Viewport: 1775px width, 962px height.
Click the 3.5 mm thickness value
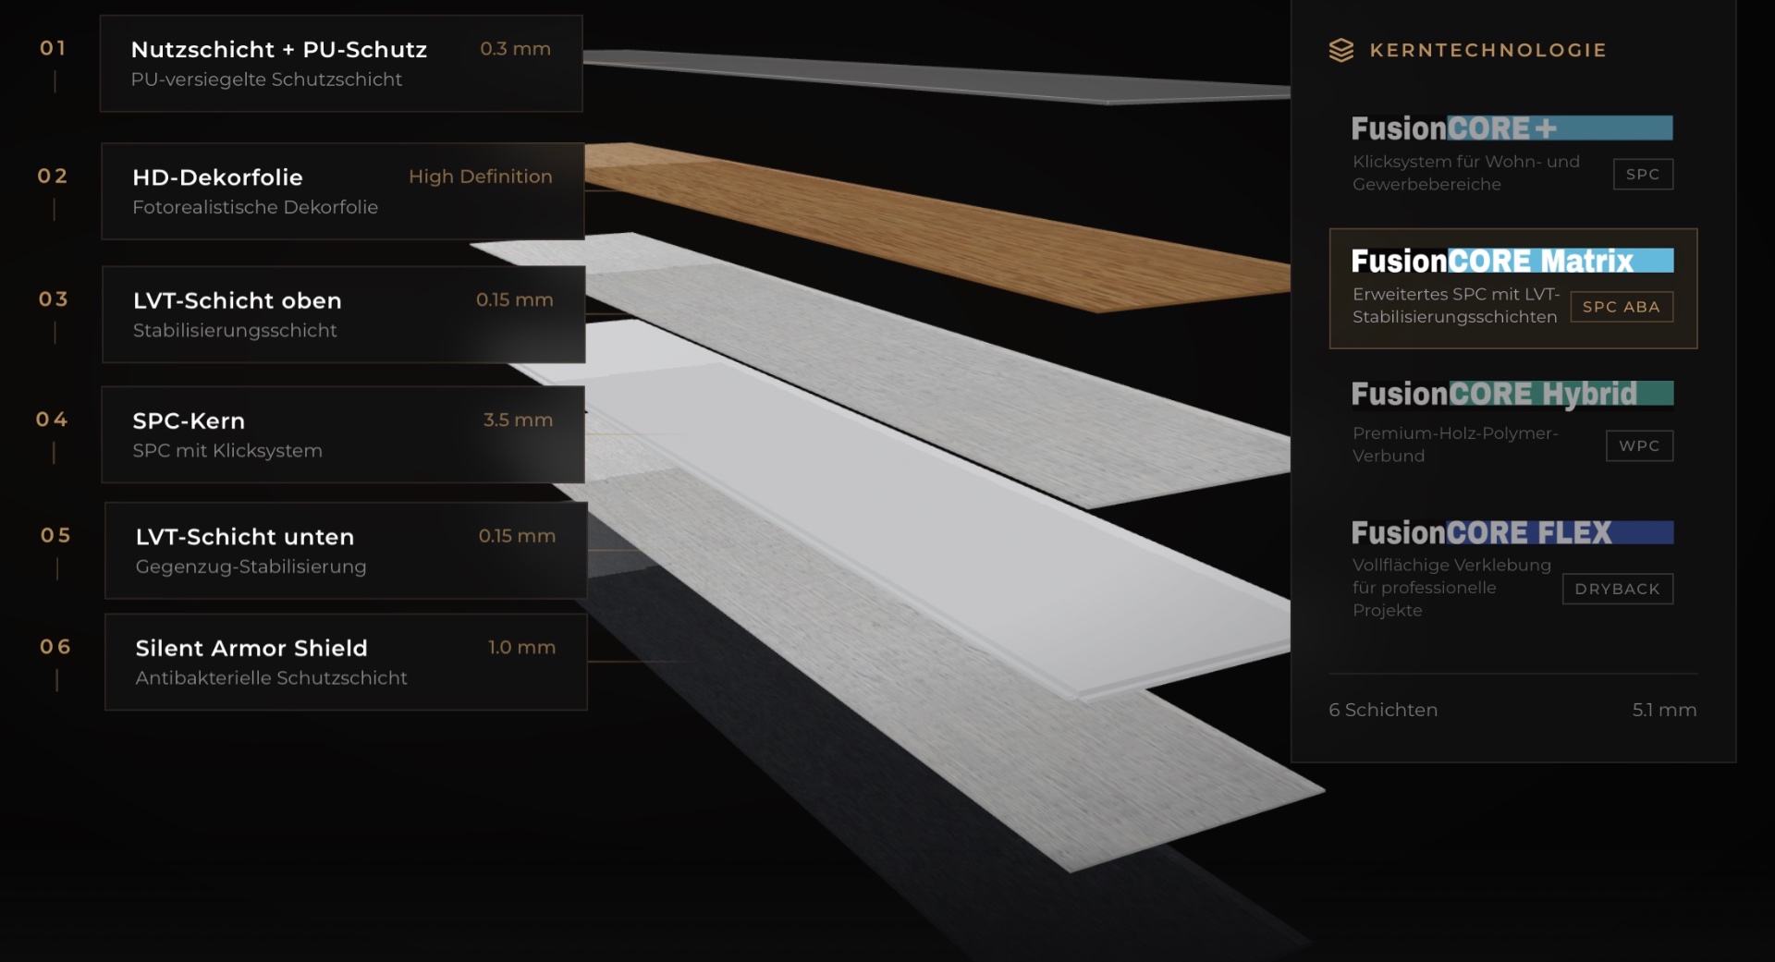518,420
